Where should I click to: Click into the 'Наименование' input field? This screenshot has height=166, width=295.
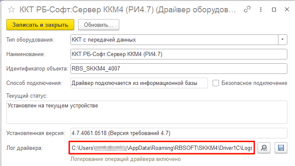tap(179, 54)
